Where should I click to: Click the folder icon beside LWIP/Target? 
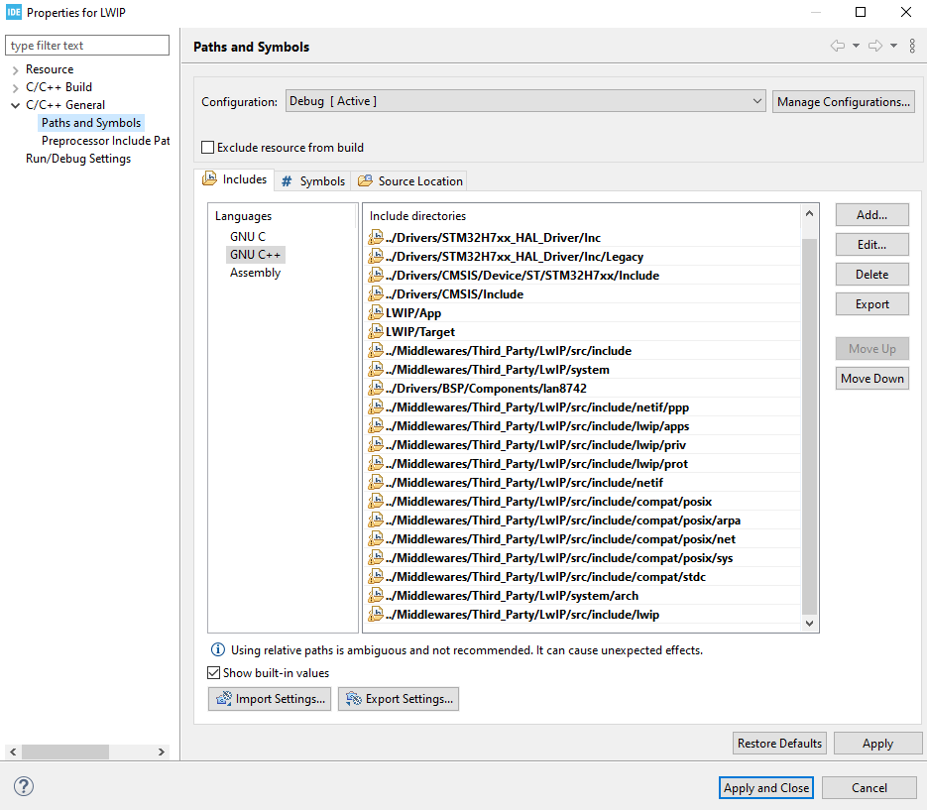[x=376, y=332]
